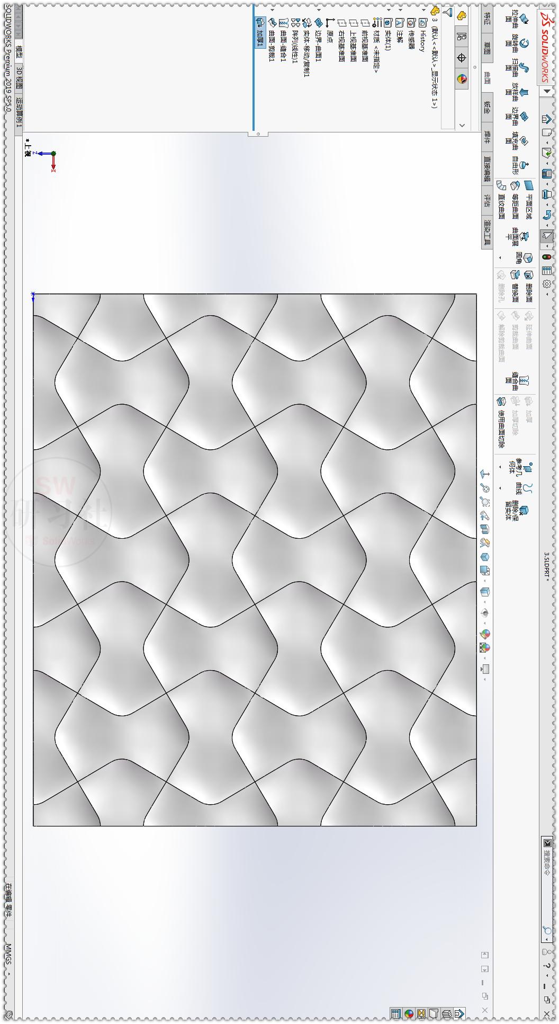The height and width of the screenshot is (1024, 559).
Task: Click the Save icon
Action: [546, 173]
